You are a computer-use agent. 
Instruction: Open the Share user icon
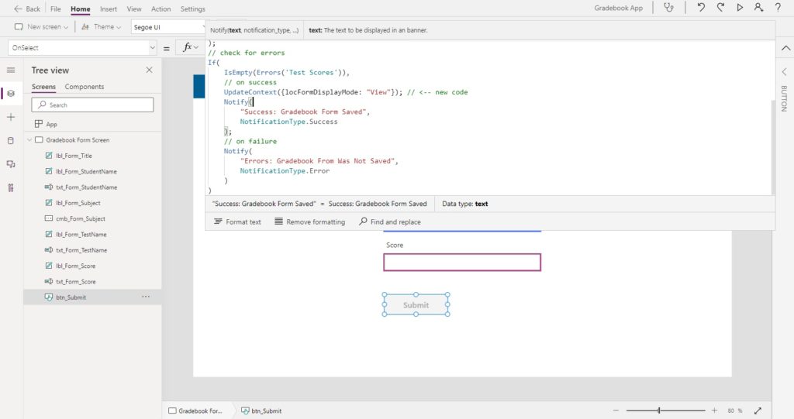[758, 8]
